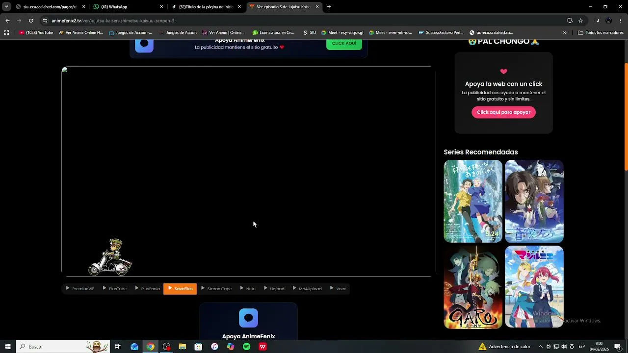Screen dimensions: 628x353
Task: Open Spotify from the taskbar
Action: pyautogui.click(x=246, y=347)
